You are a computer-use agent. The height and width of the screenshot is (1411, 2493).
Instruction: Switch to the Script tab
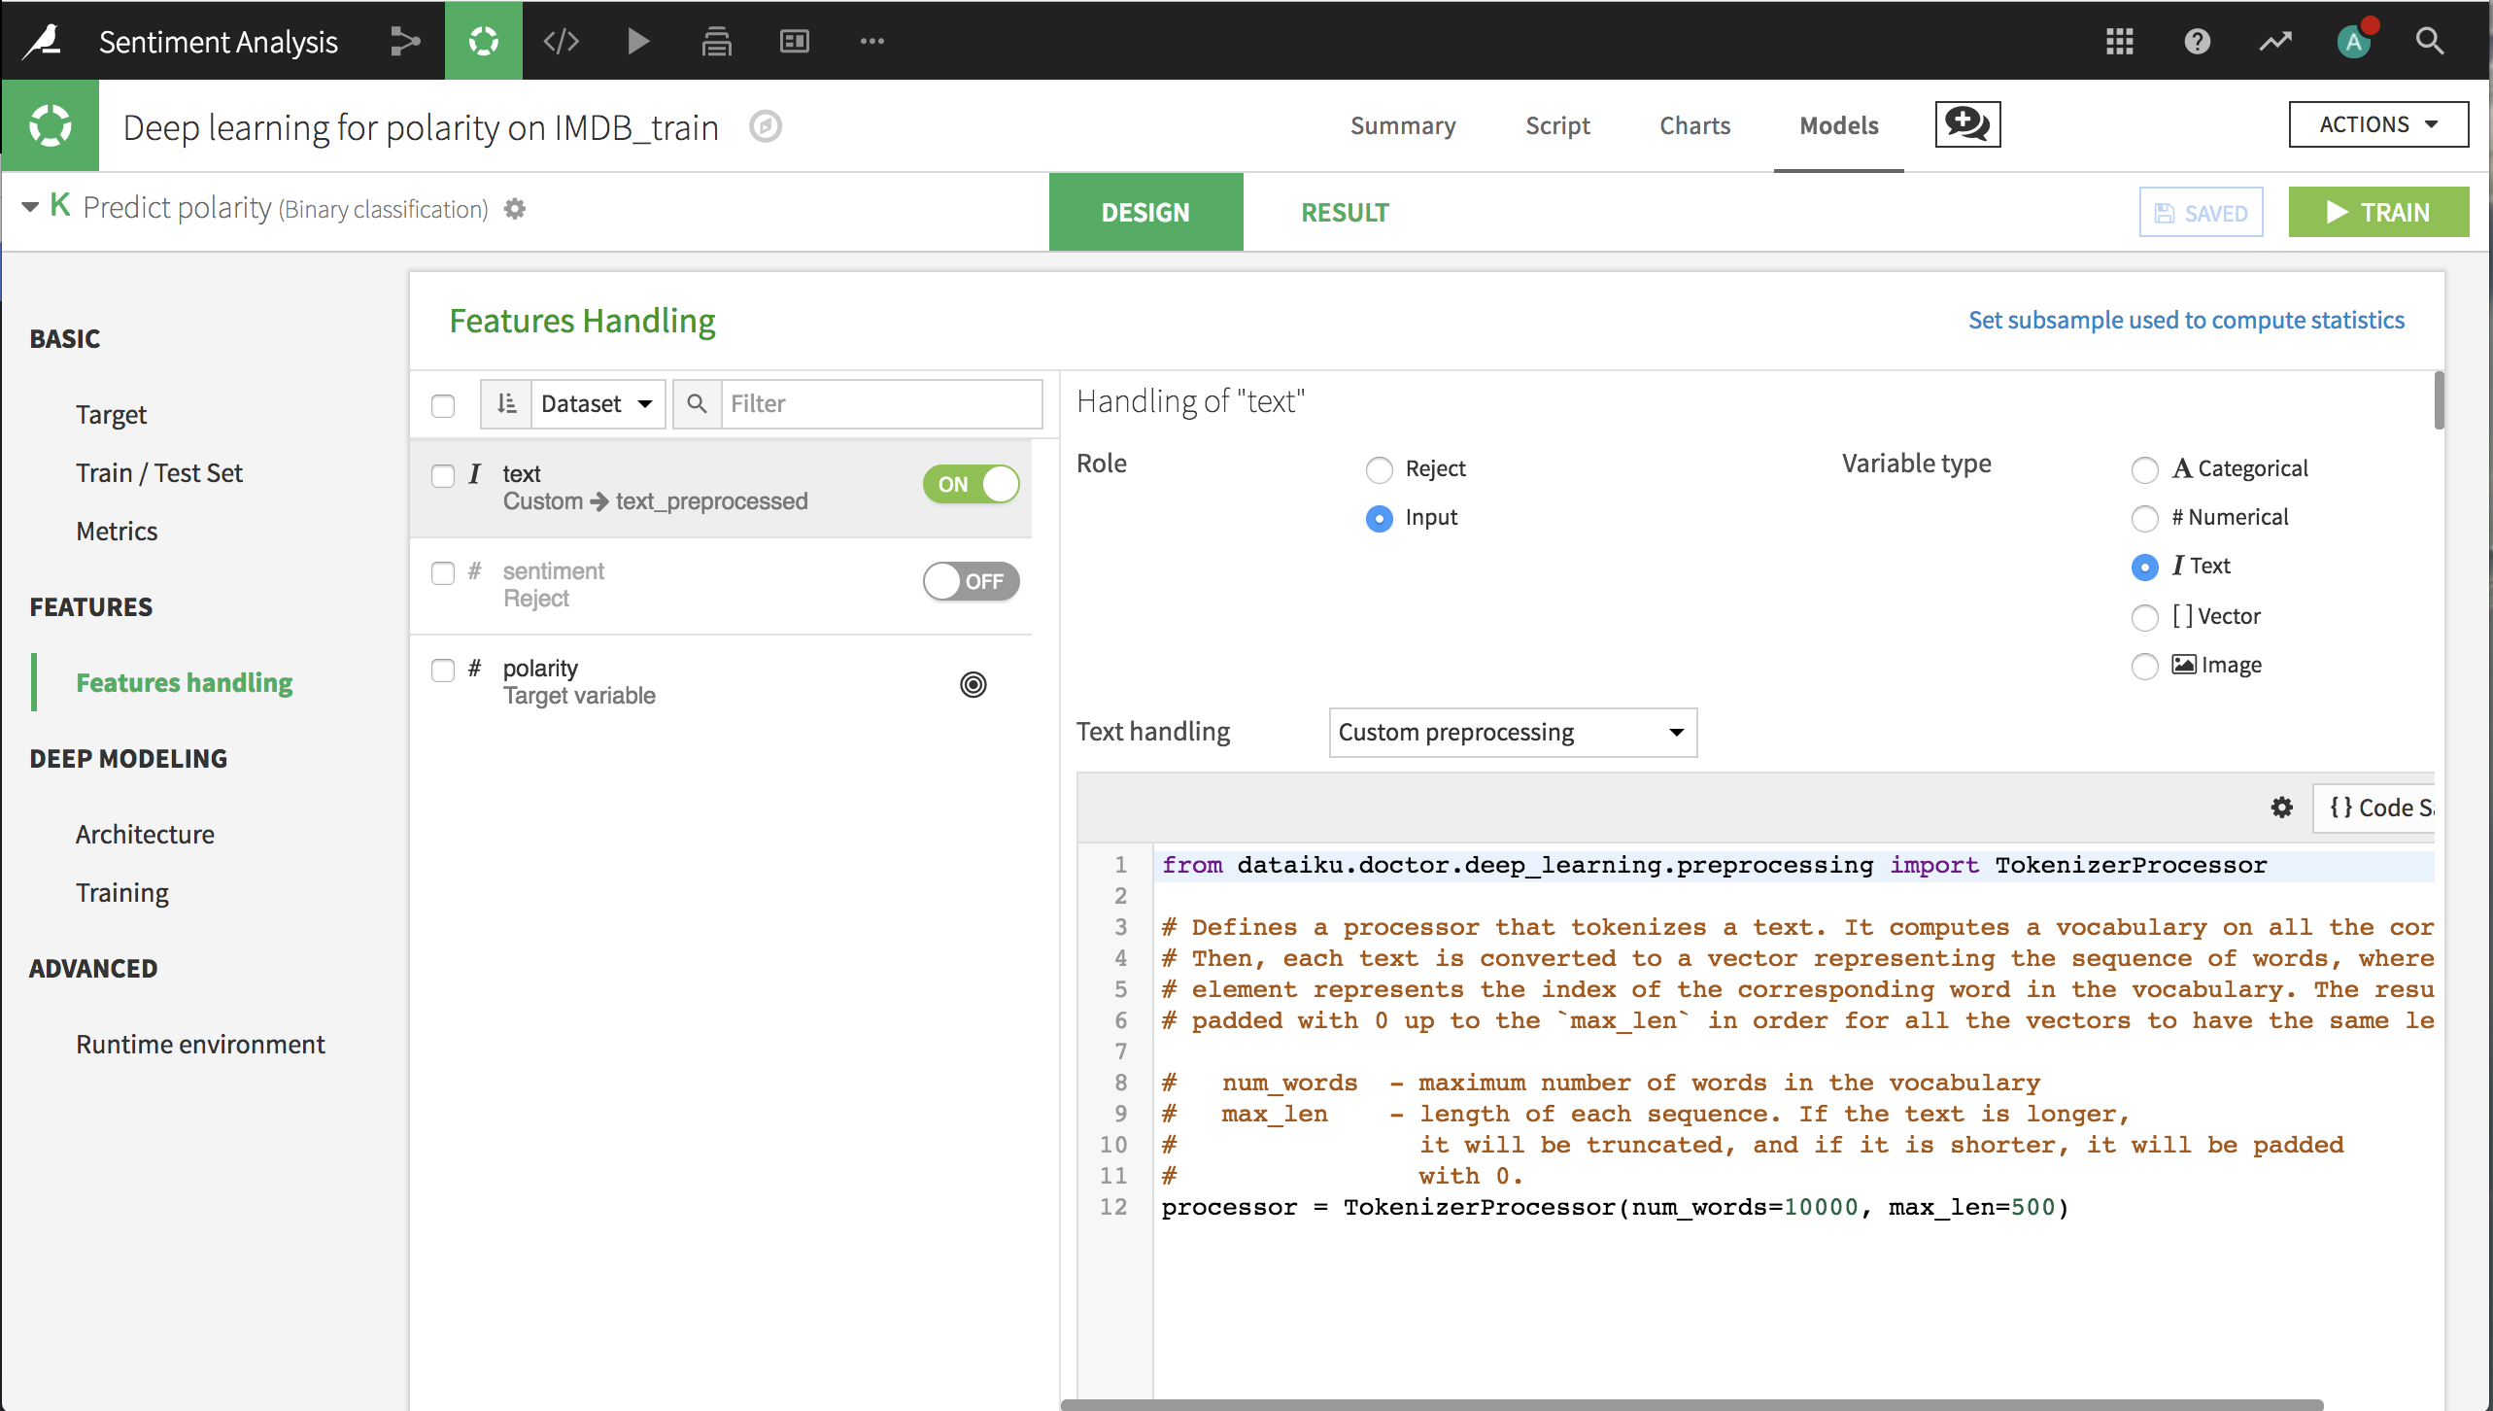click(x=1557, y=125)
